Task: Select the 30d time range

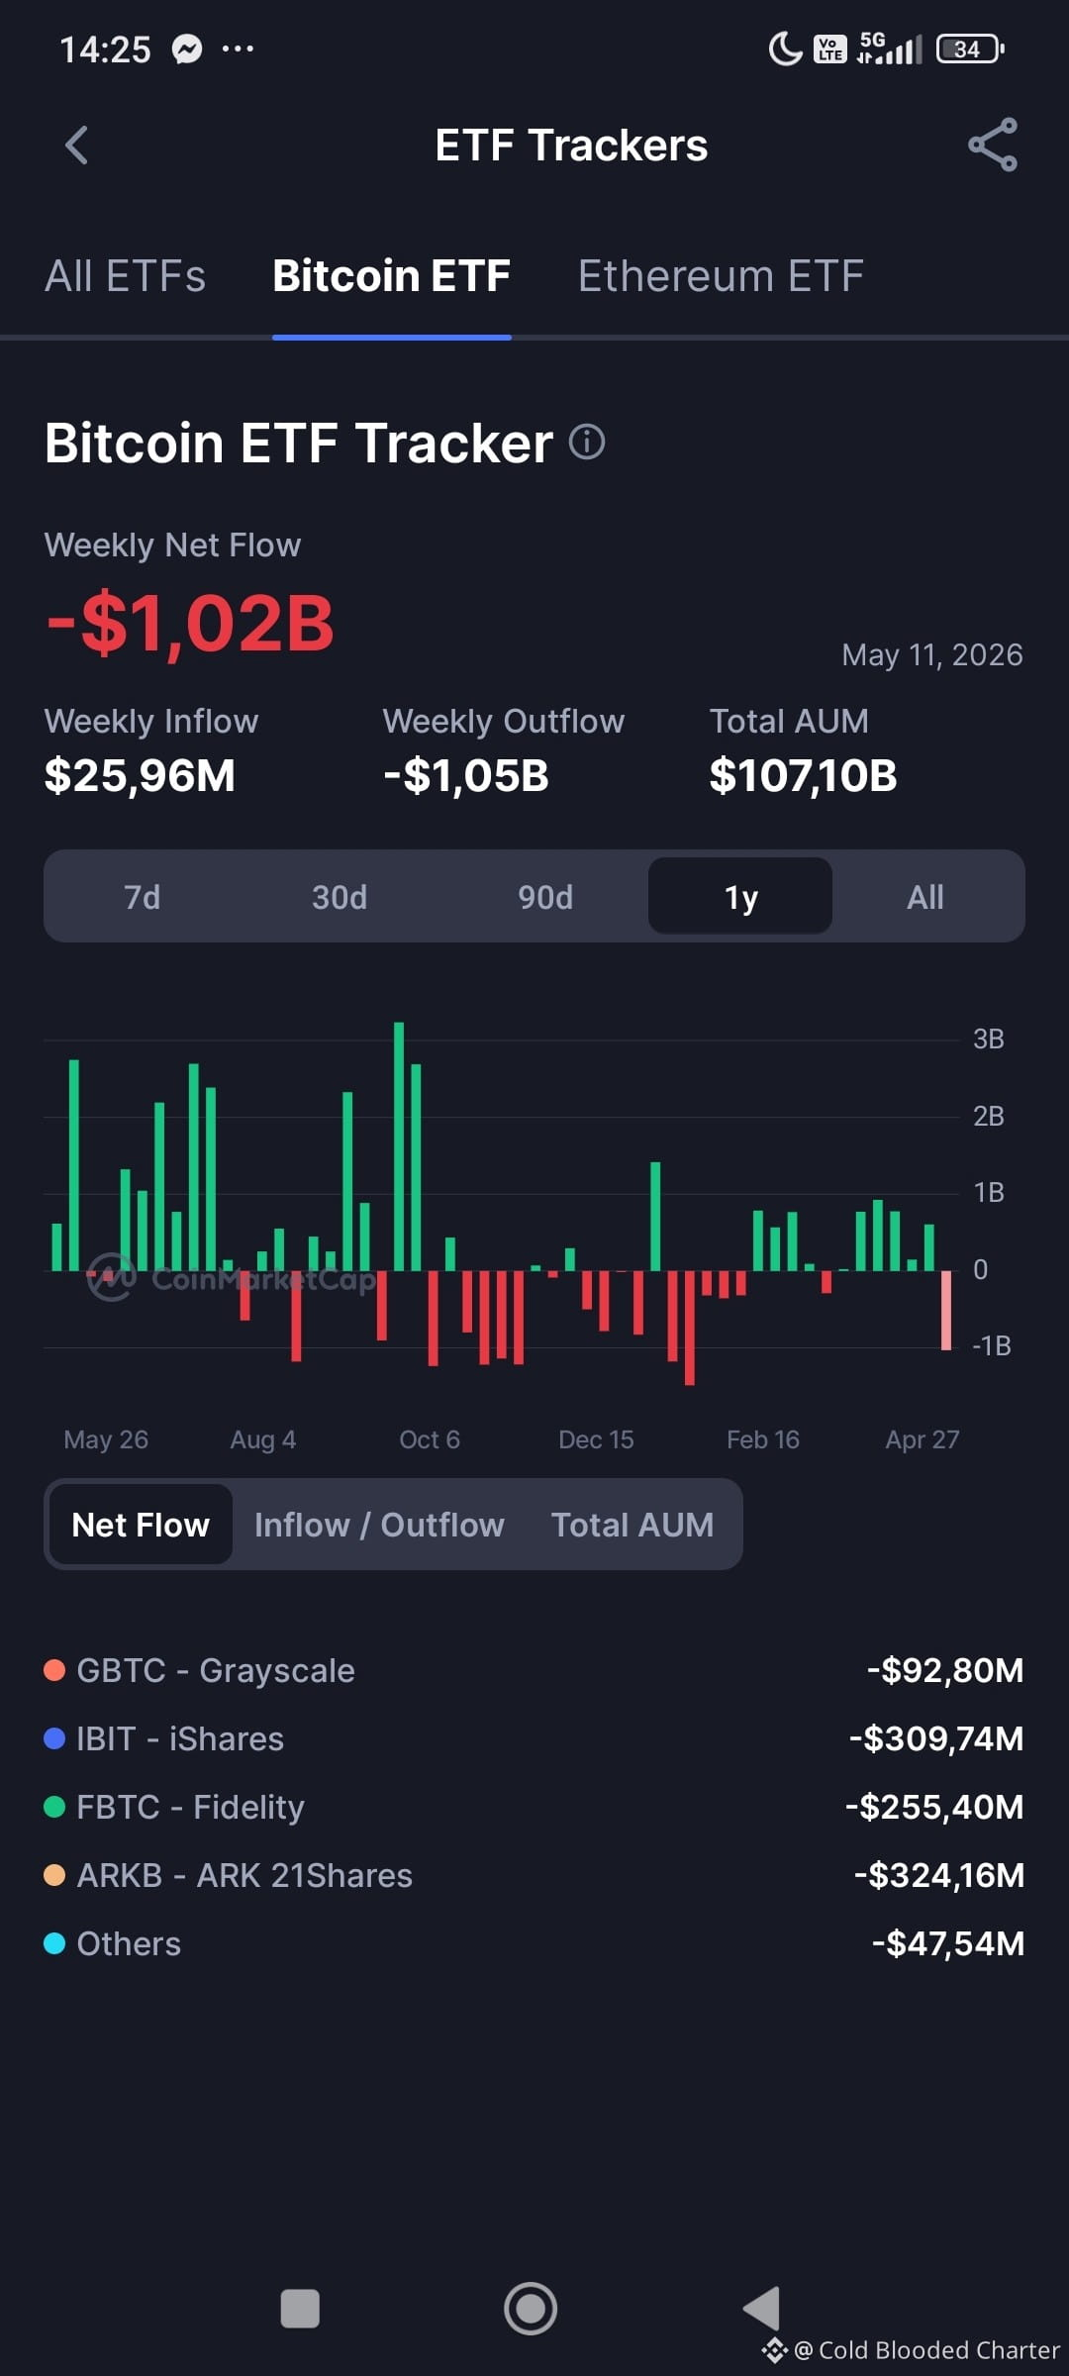Action: point(340,897)
